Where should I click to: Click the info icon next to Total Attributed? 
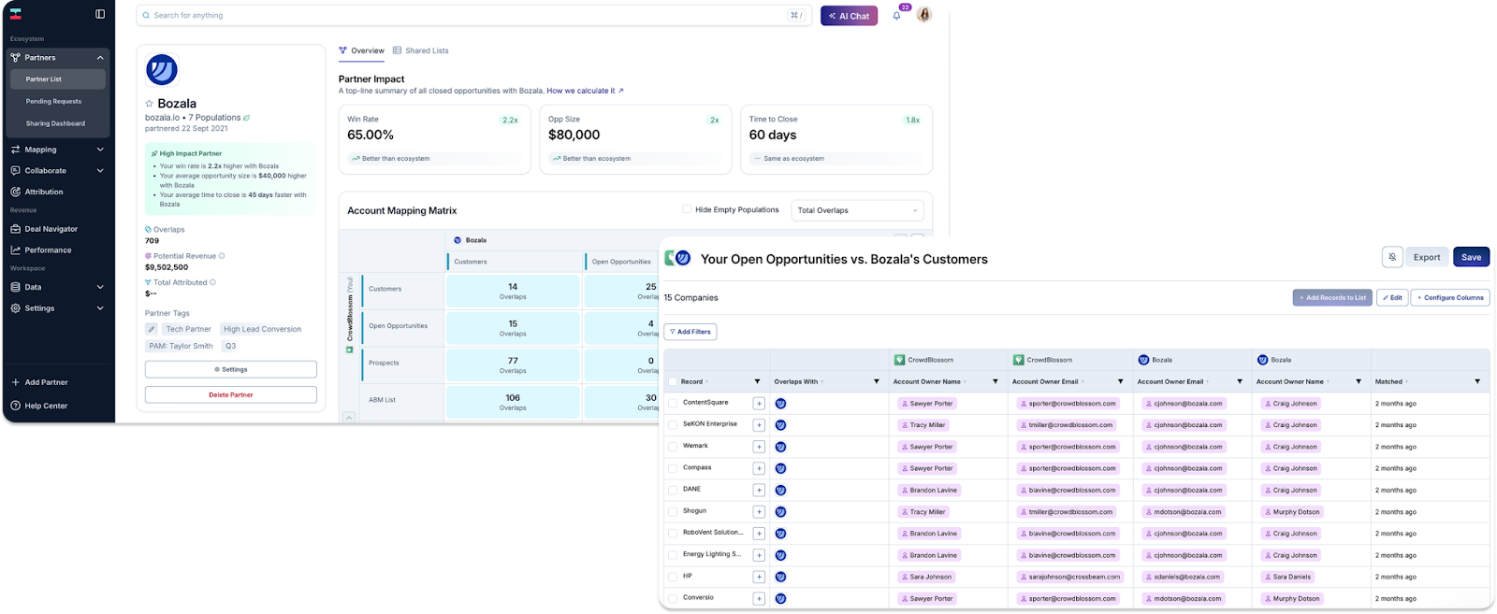pos(212,282)
